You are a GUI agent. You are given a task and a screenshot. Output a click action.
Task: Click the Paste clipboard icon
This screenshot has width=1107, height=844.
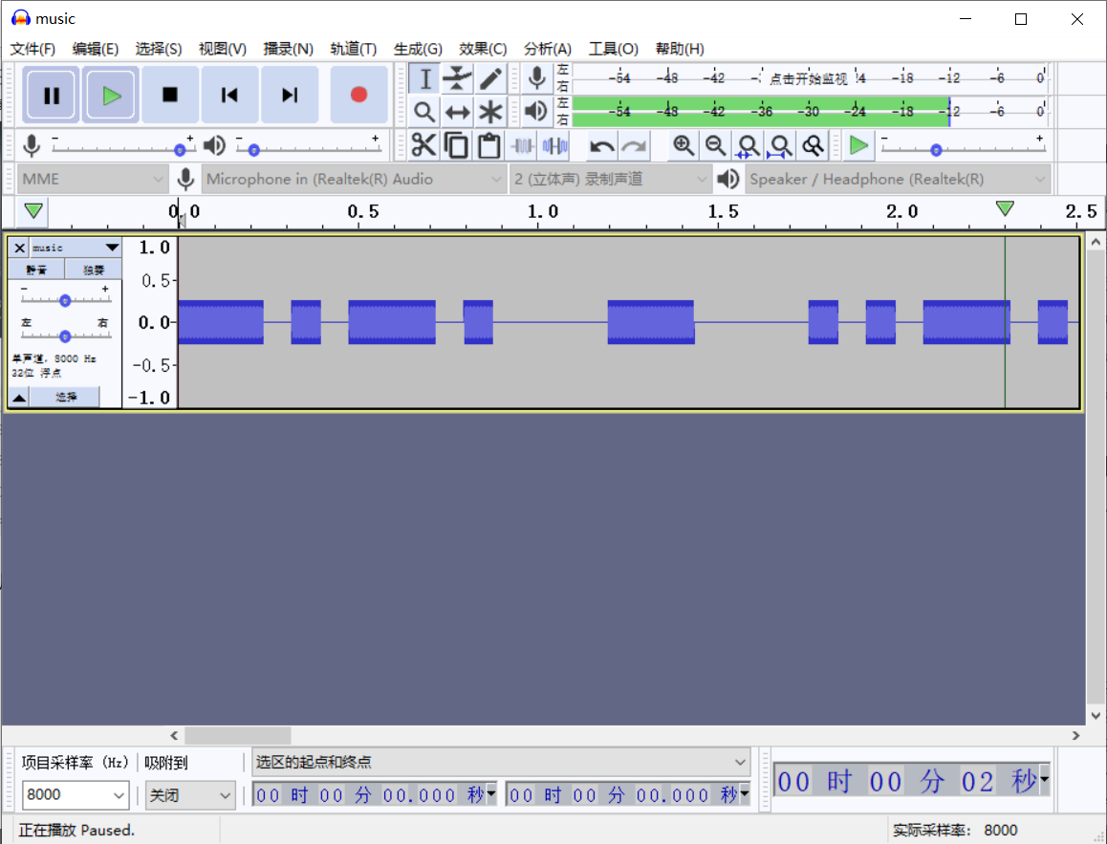point(488,145)
